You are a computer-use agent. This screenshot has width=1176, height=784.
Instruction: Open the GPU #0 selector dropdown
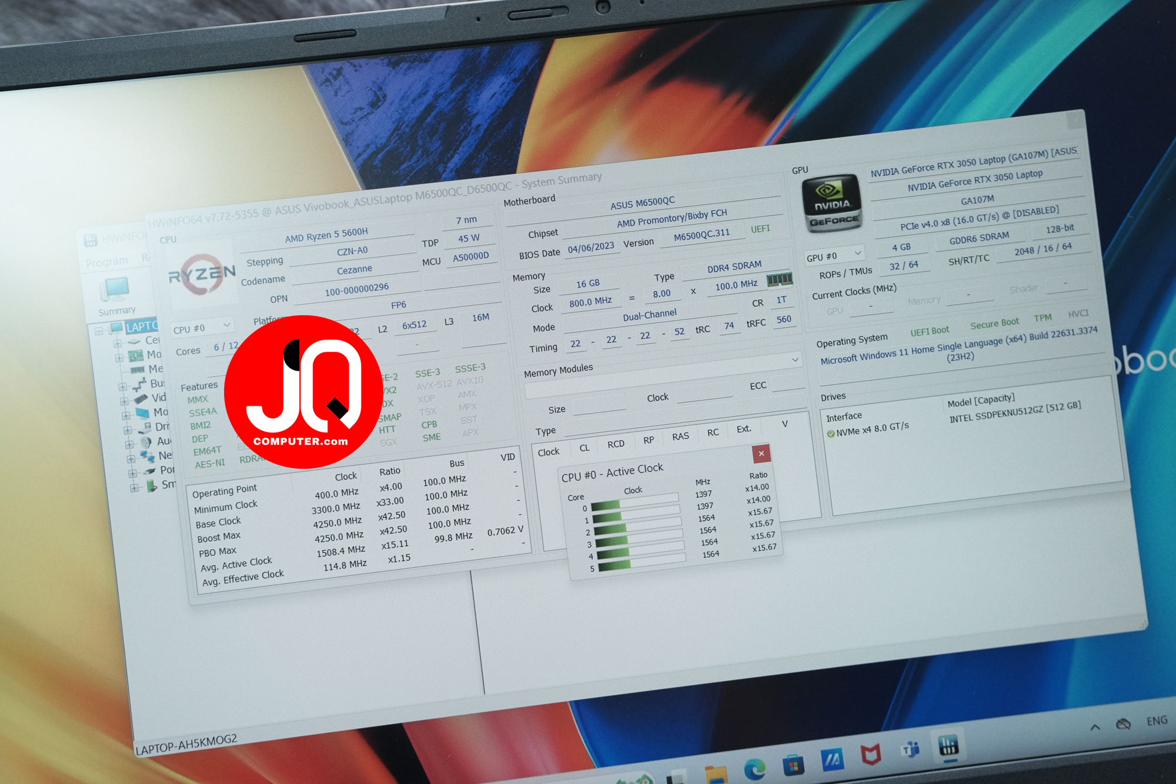[x=834, y=256]
